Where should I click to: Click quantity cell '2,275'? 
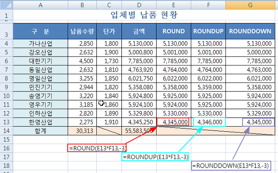click(x=82, y=122)
